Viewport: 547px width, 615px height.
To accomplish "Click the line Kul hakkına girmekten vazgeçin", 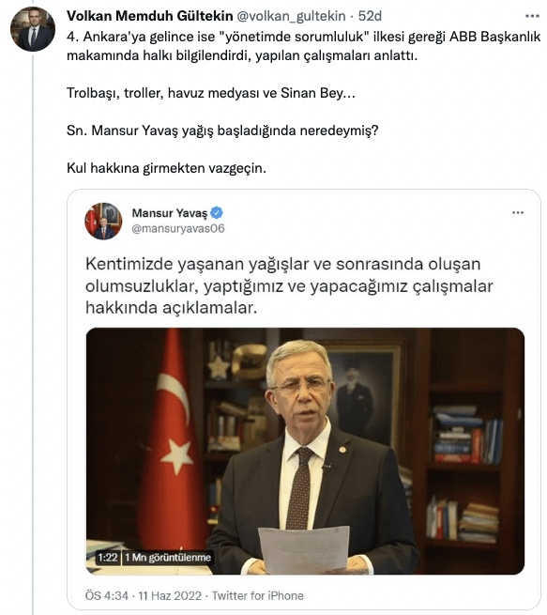I will pyautogui.click(x=166, y=168).
